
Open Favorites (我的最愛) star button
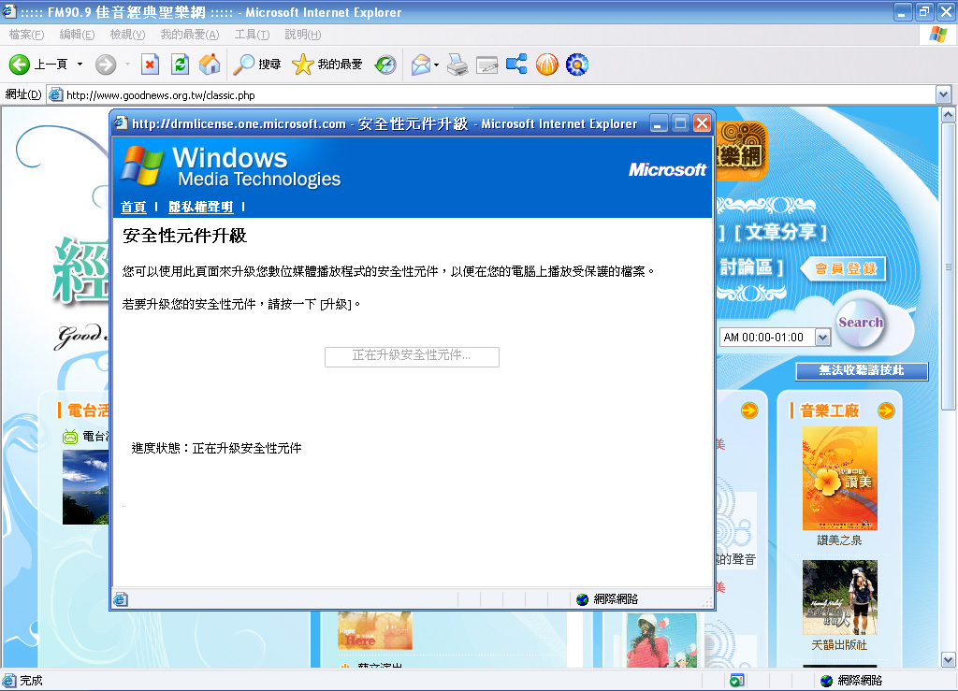coord(327,65)
